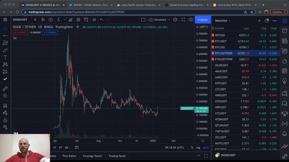Click the compare or add symbol button
The height and width of the screenshot is (162, 289).
[51, 20]
